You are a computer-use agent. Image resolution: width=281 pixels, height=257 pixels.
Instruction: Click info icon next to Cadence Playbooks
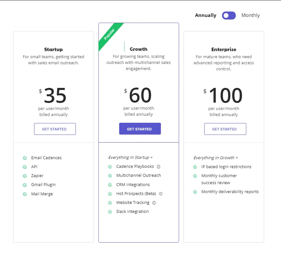click(x=158, y=167)
